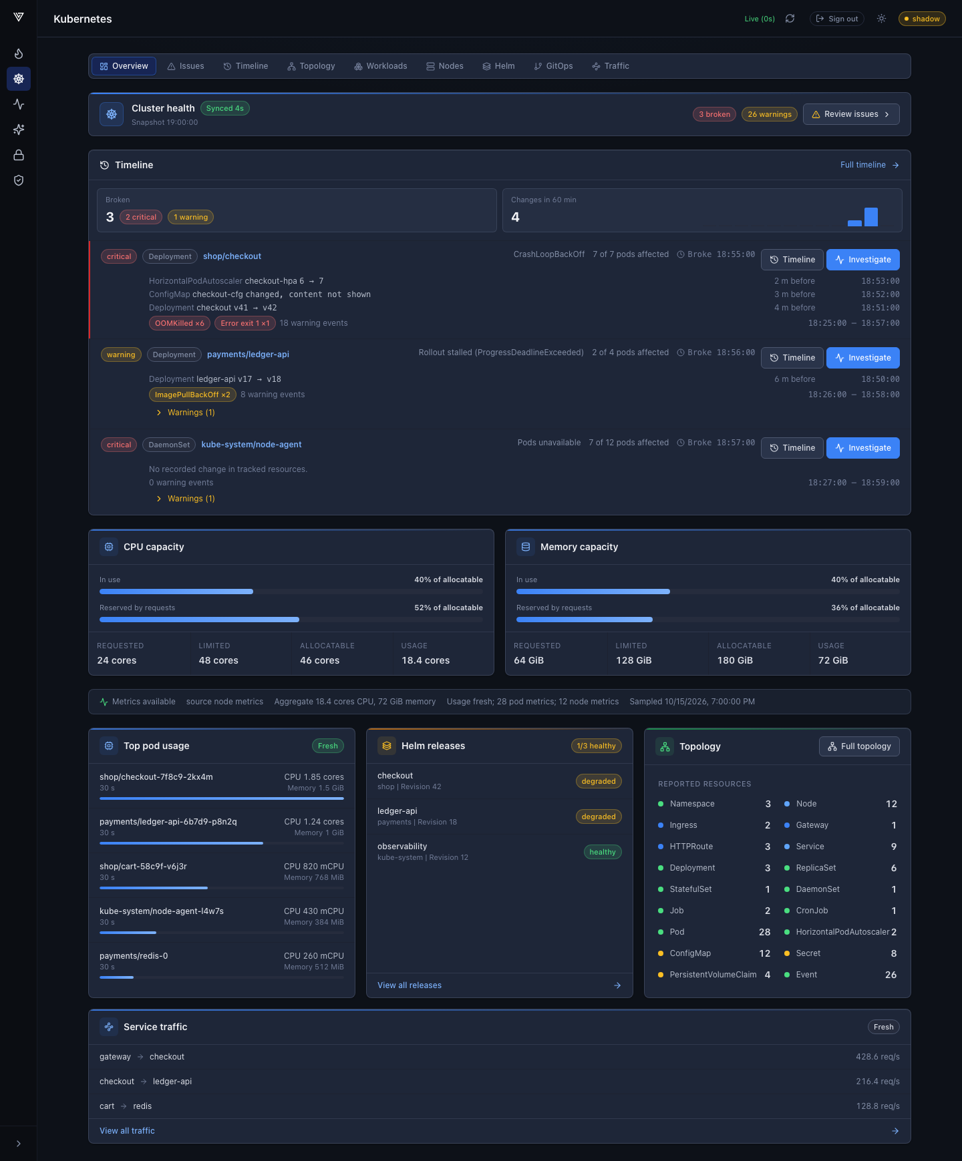Image resolution: width=962 pixels, height=1161 pixels.
Task: Click the Review issues button
Action: coord(851,114)
